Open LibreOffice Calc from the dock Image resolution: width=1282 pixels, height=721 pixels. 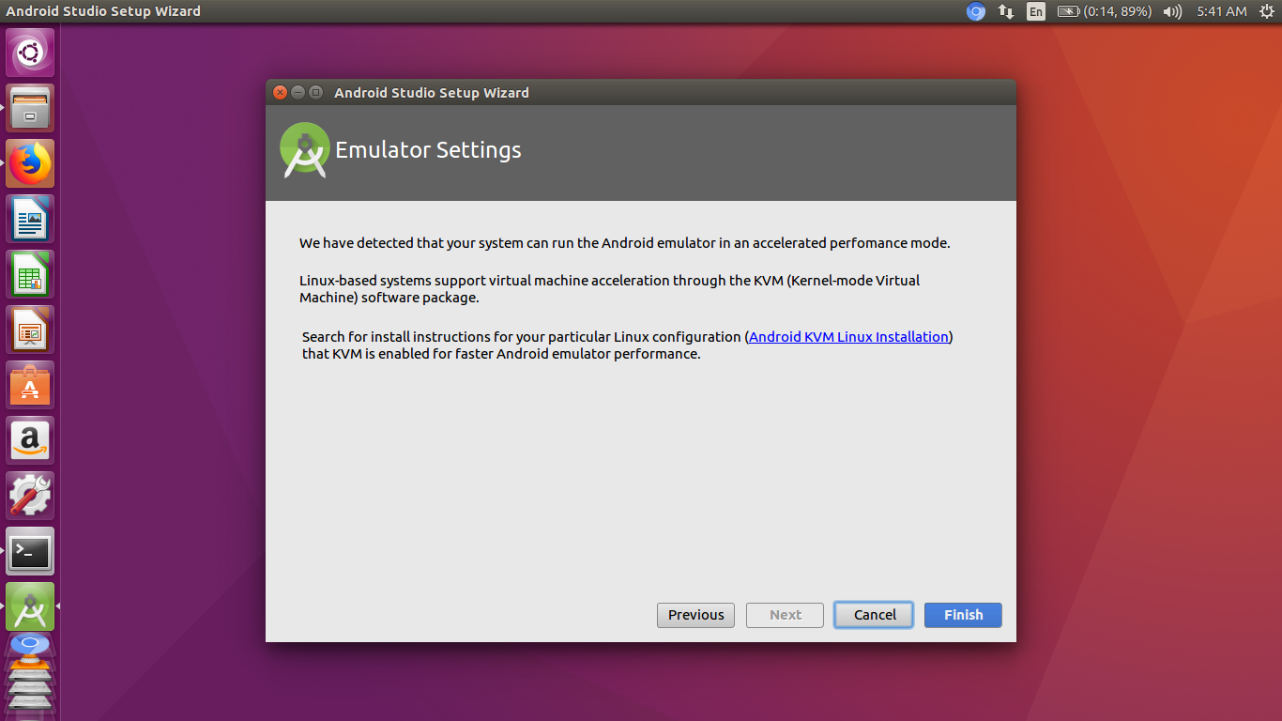[30, 274]
